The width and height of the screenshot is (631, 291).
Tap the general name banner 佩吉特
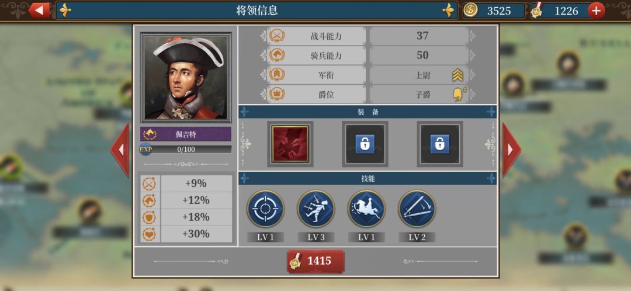pyautogui.click(x=186, y=134)
